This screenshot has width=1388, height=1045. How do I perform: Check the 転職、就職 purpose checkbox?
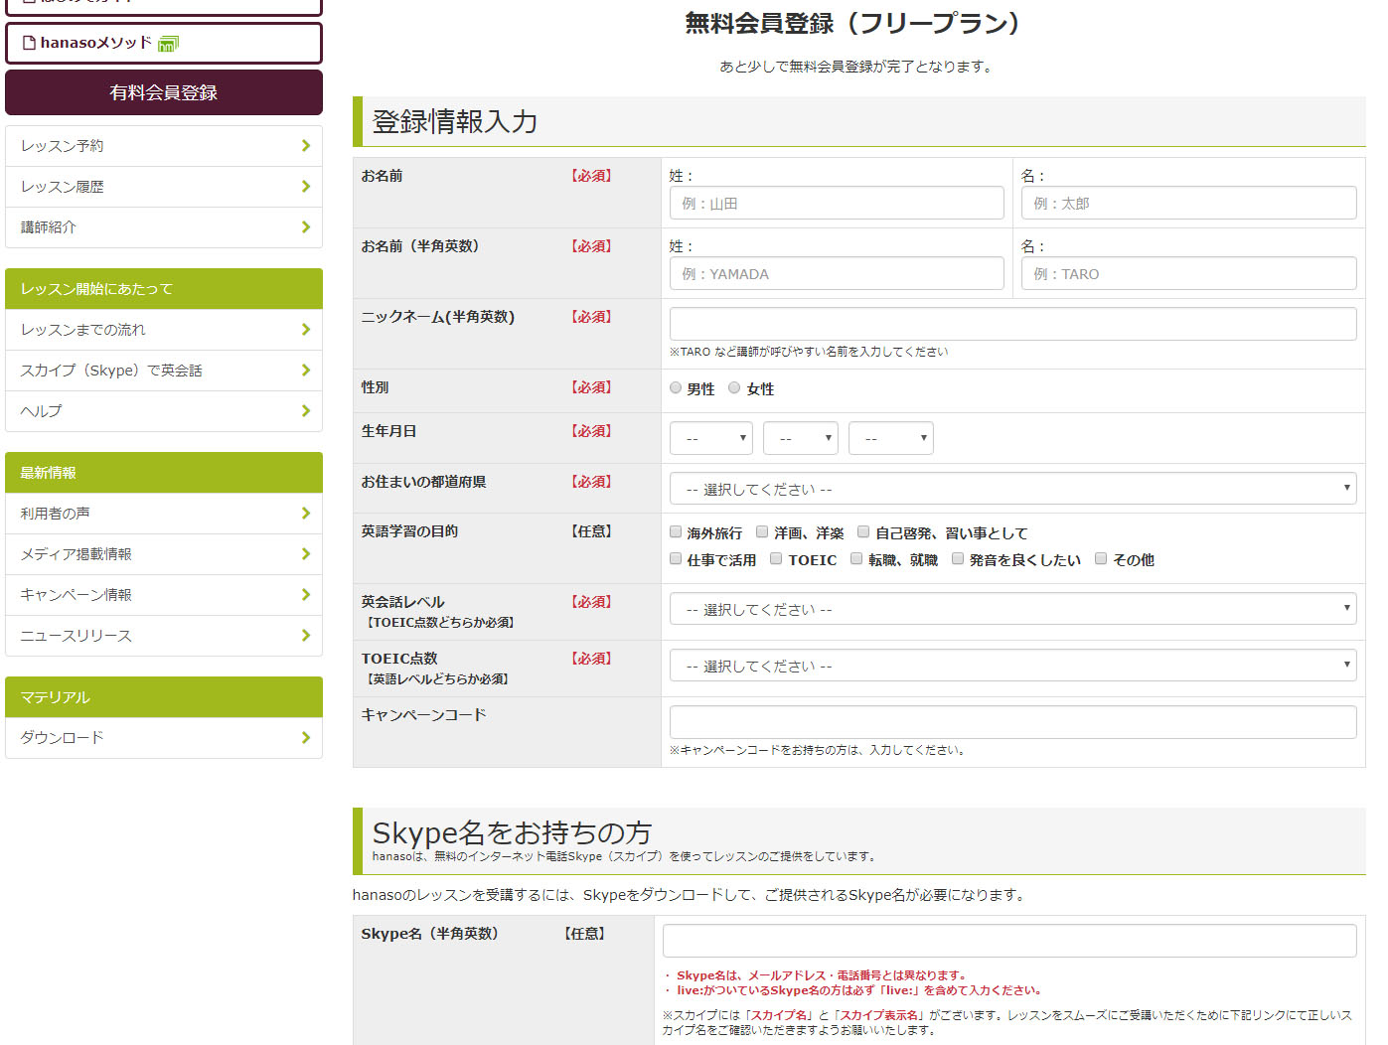pyautogui.click(x=856, y=558)
